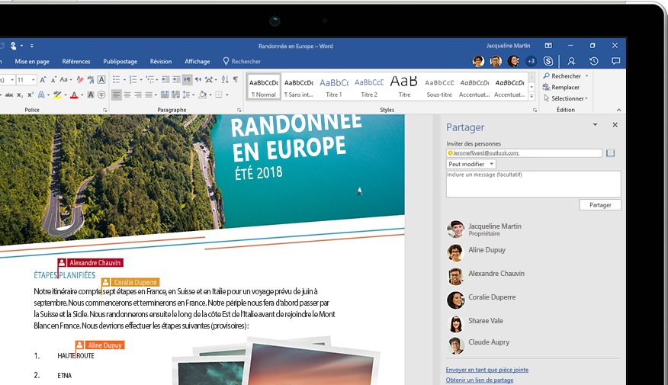Increase the font size with Grow Font

43,79
